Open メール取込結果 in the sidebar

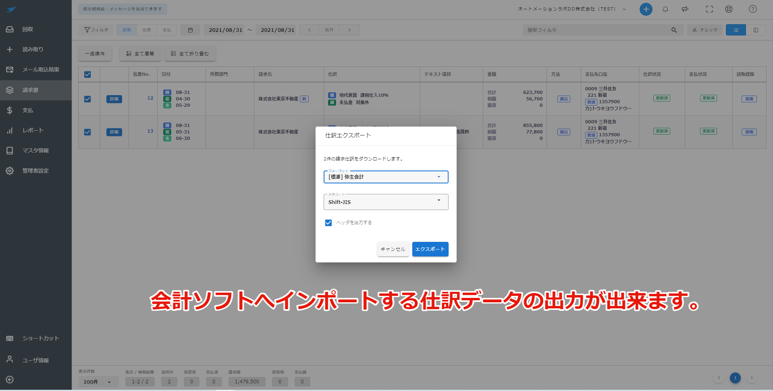tap(36, 70)
